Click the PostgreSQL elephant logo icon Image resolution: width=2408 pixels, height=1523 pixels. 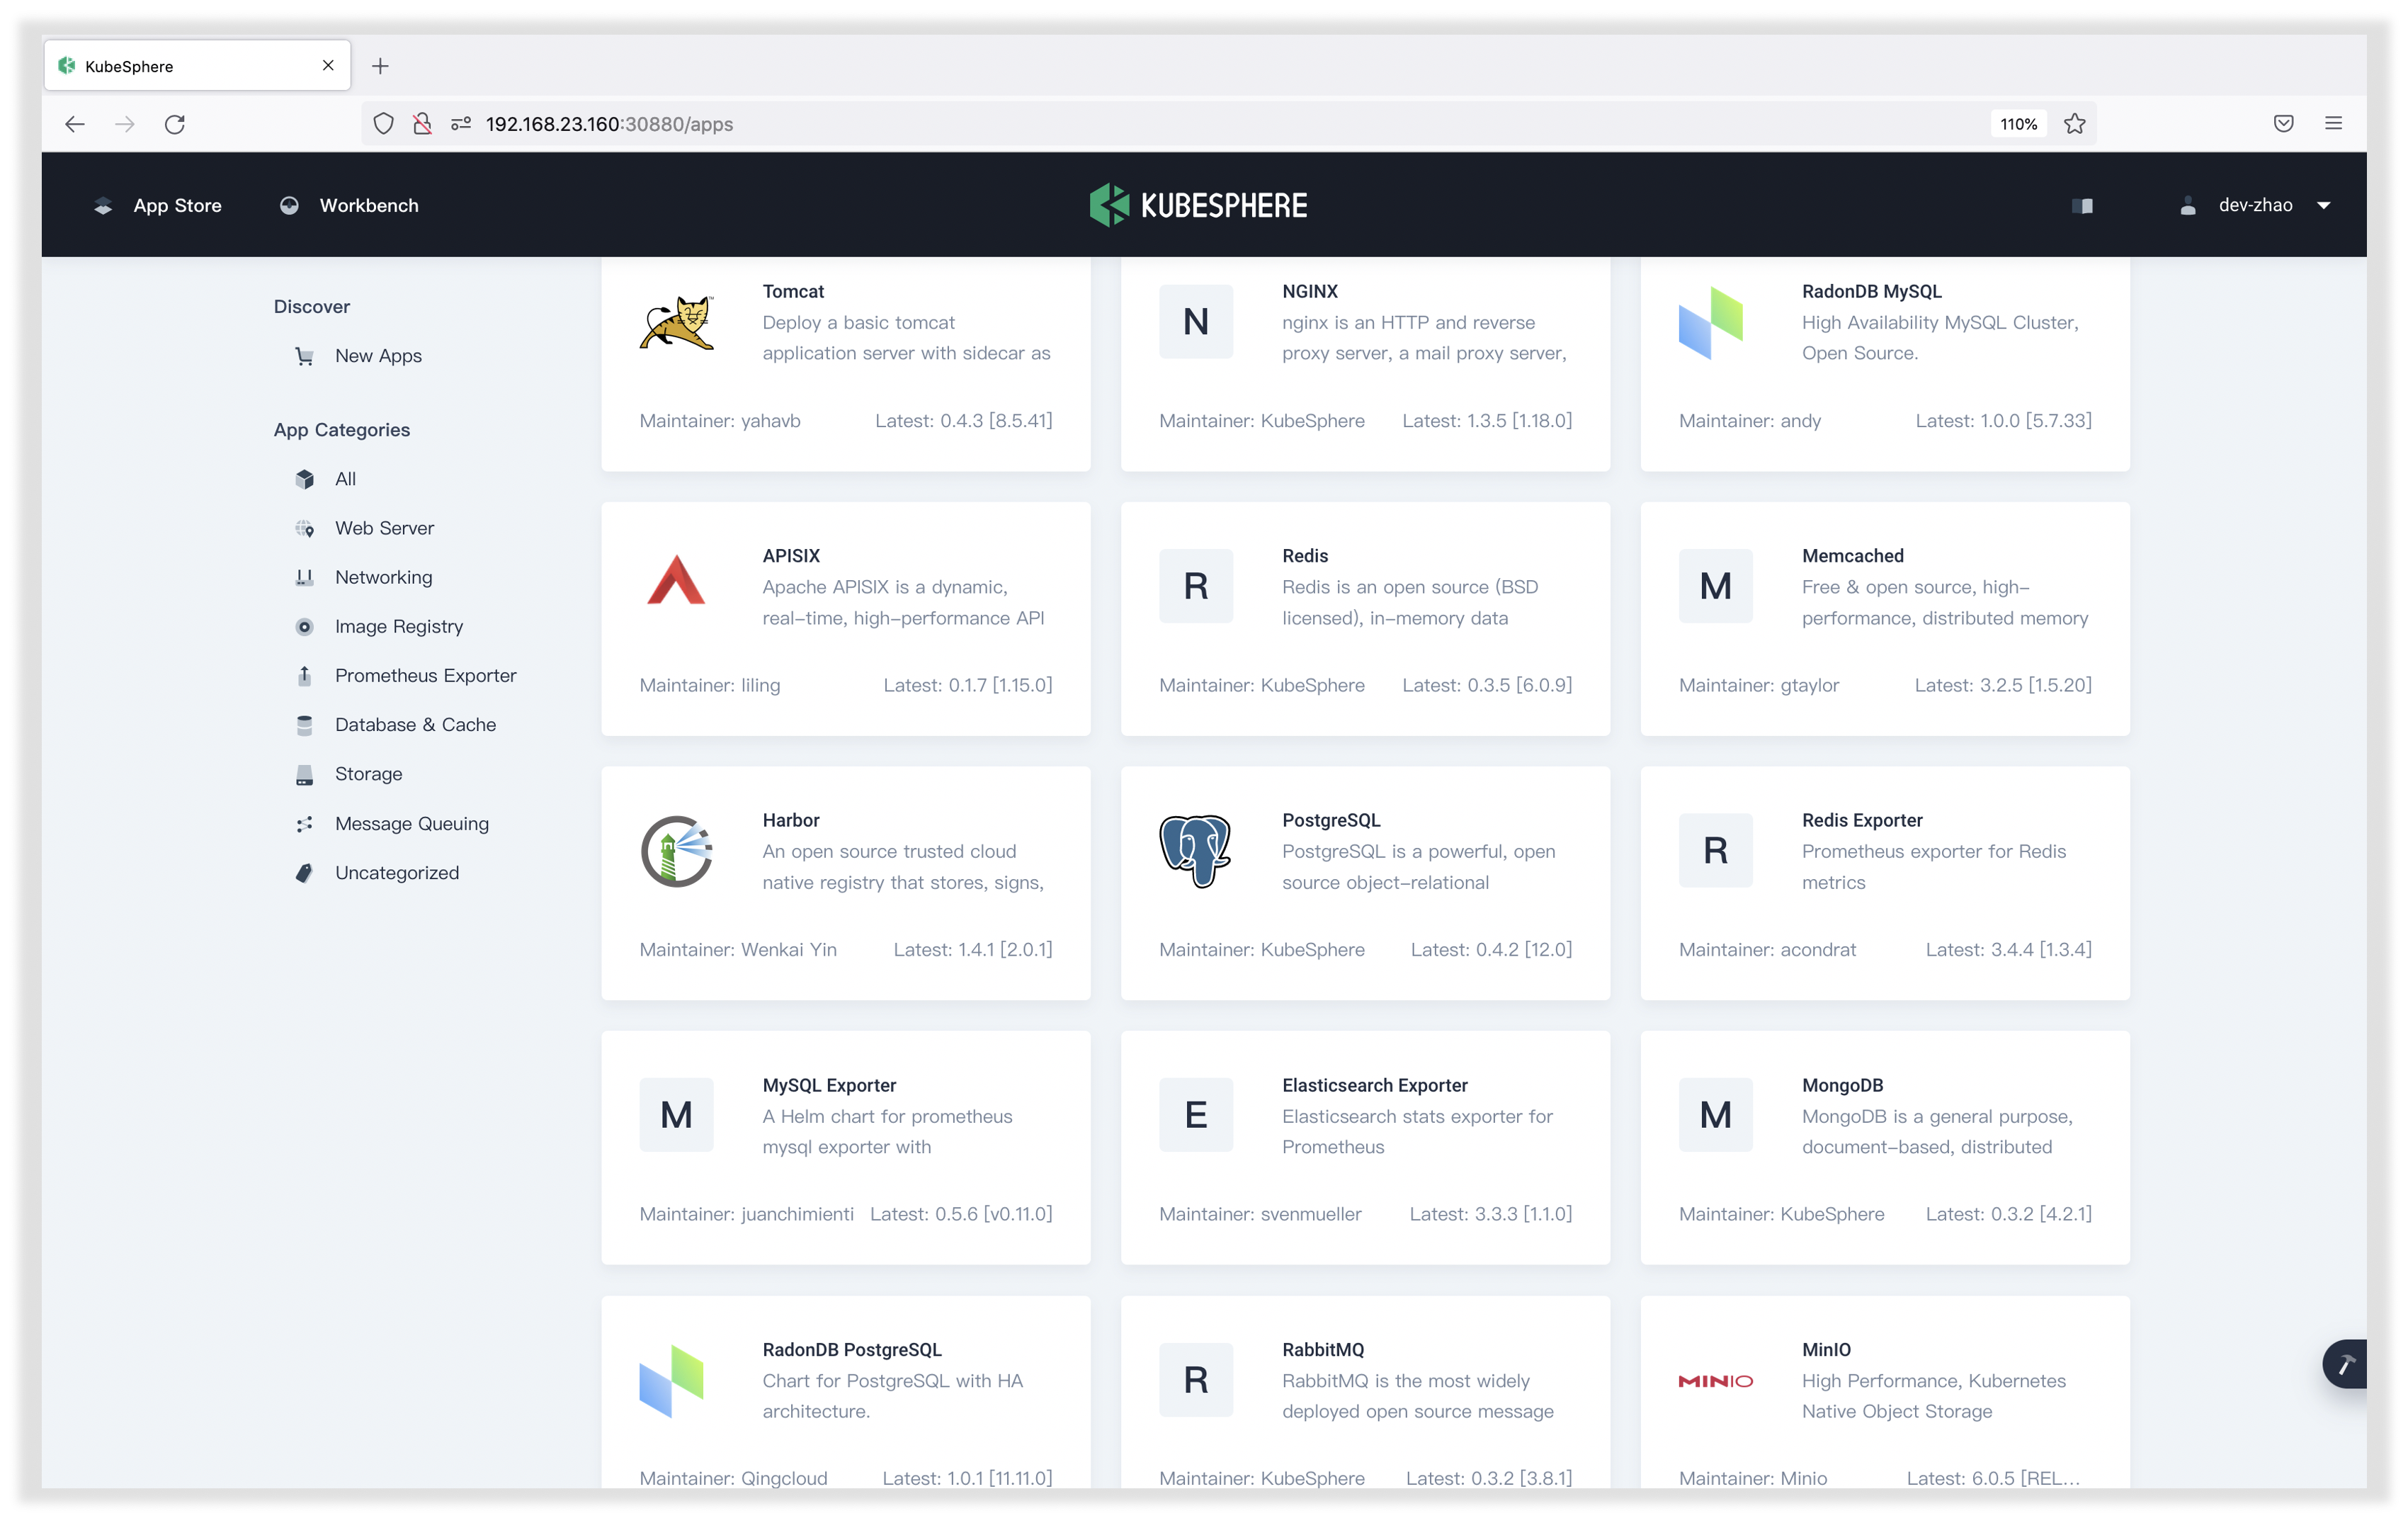tap(1195, 851)
